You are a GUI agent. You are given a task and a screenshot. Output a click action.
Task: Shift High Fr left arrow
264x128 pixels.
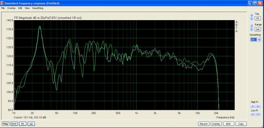point(252,107)
